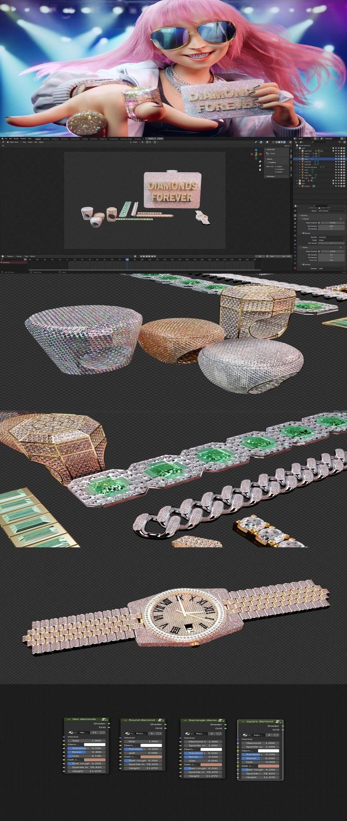Click Gab rough slider on square diamond node
347x821 pixels.
[x=260, y=770]
